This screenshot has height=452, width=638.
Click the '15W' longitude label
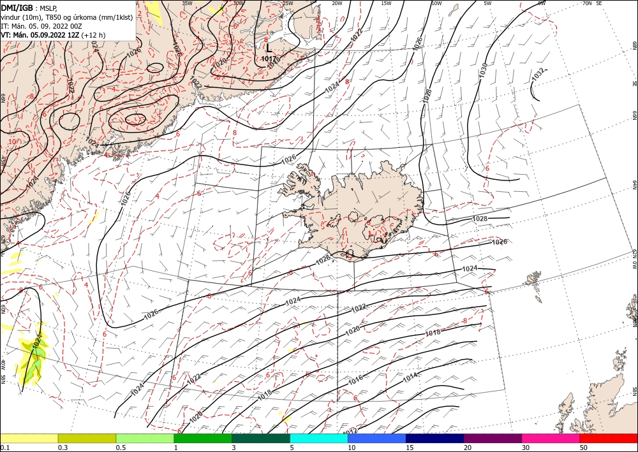[x=387, y=3]
